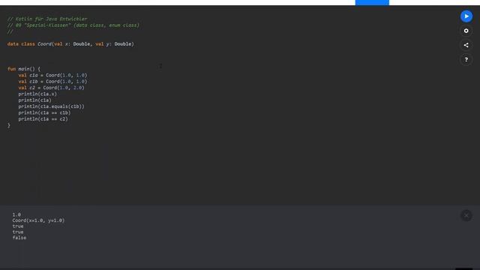480x270 pixels.
Task: Click the 'Kotlin für Java Entwickler' comment line
Action: [x=47, y=19]
